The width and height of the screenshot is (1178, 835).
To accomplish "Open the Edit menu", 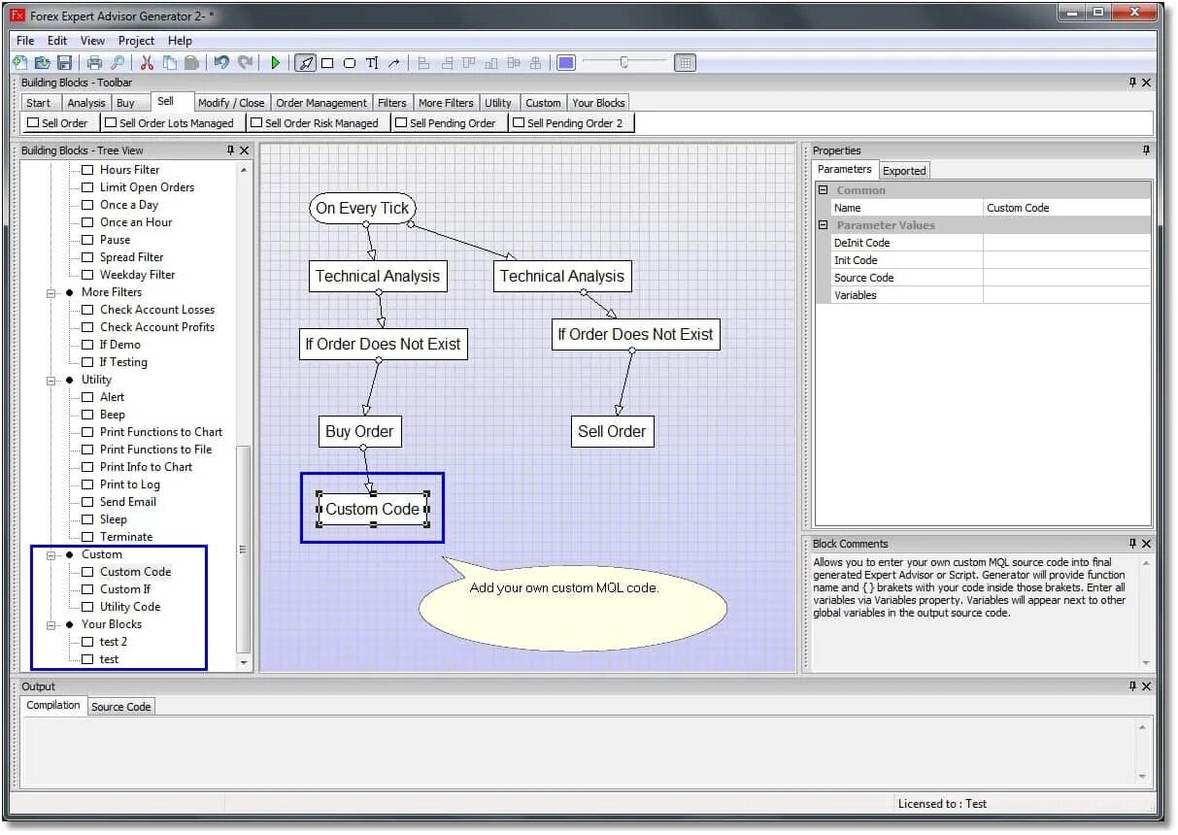I will pyautogui.click(x=57, y=41).
